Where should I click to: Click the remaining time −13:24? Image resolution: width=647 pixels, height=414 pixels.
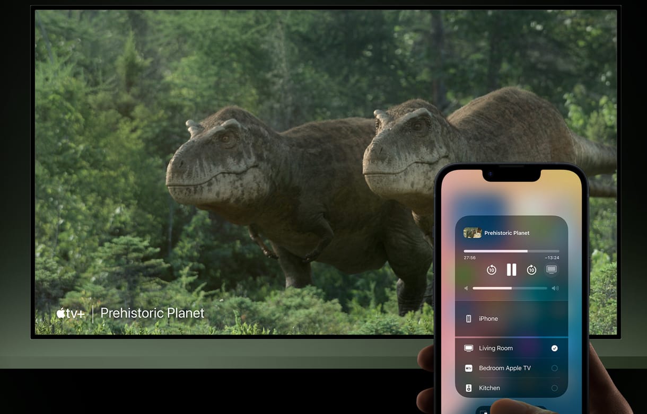tap(552, 258)
